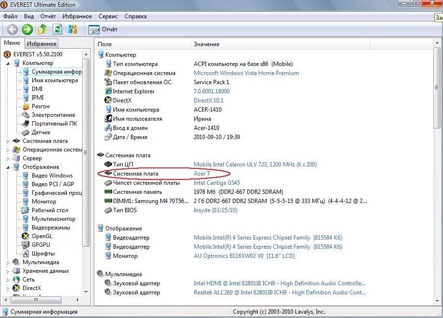
Task: Click the tree panel vertical scrollbar
Action: point(86,172)
